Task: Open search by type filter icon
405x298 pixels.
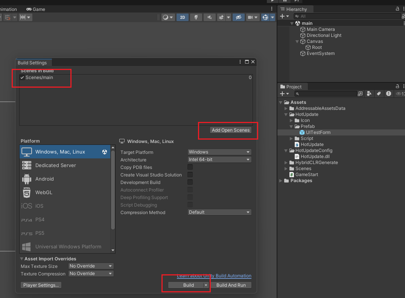Action: click(x=369, y=94)
